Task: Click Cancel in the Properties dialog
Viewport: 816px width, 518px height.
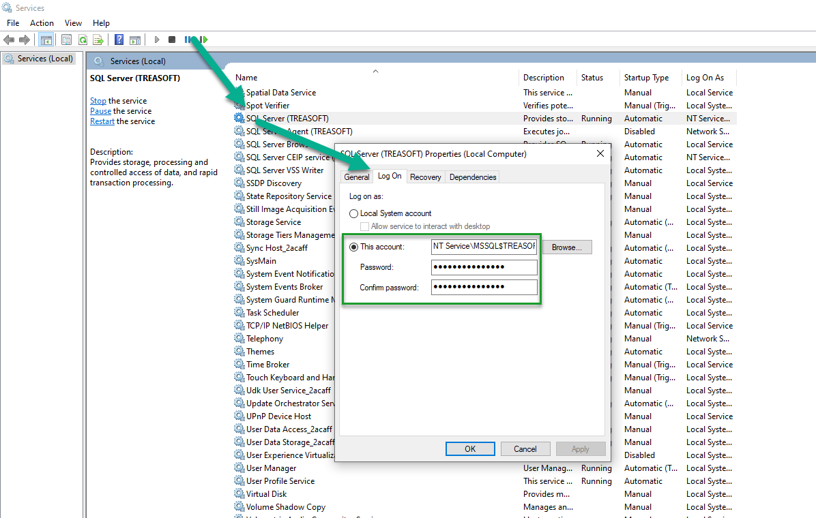Action: click(525, 449)
